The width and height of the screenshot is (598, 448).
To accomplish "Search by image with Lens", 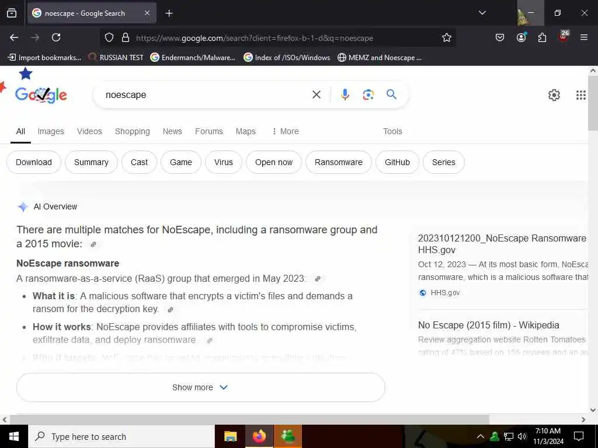I will pos(368,94).
